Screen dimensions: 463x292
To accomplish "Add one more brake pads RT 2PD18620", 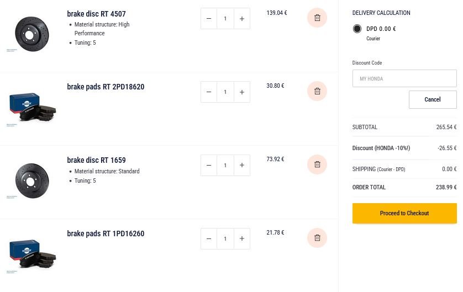I will click(x=242, y=92).
